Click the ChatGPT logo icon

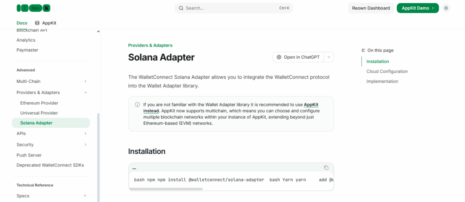click(x=279, y=57)
